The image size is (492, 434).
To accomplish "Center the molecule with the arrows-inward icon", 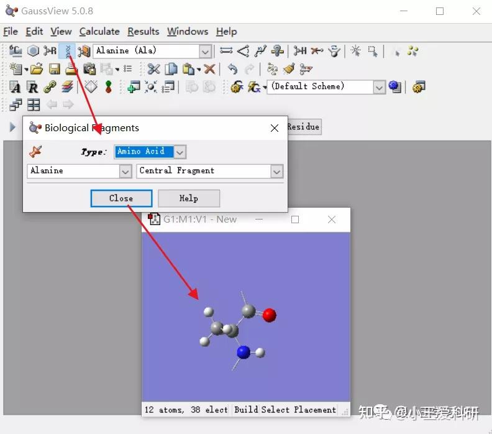I will [151, 87].
